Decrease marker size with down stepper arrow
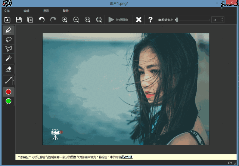The image size is (239, 166). pyautogui.click(x=222, y=21)
